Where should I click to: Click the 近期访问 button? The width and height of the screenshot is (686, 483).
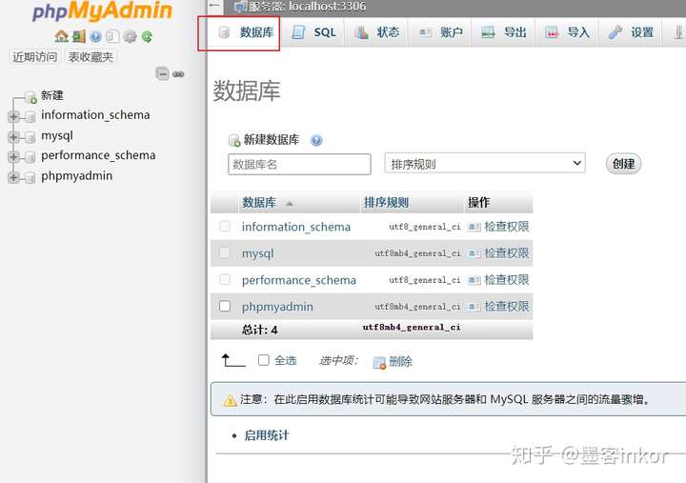[x=35, y=57]
